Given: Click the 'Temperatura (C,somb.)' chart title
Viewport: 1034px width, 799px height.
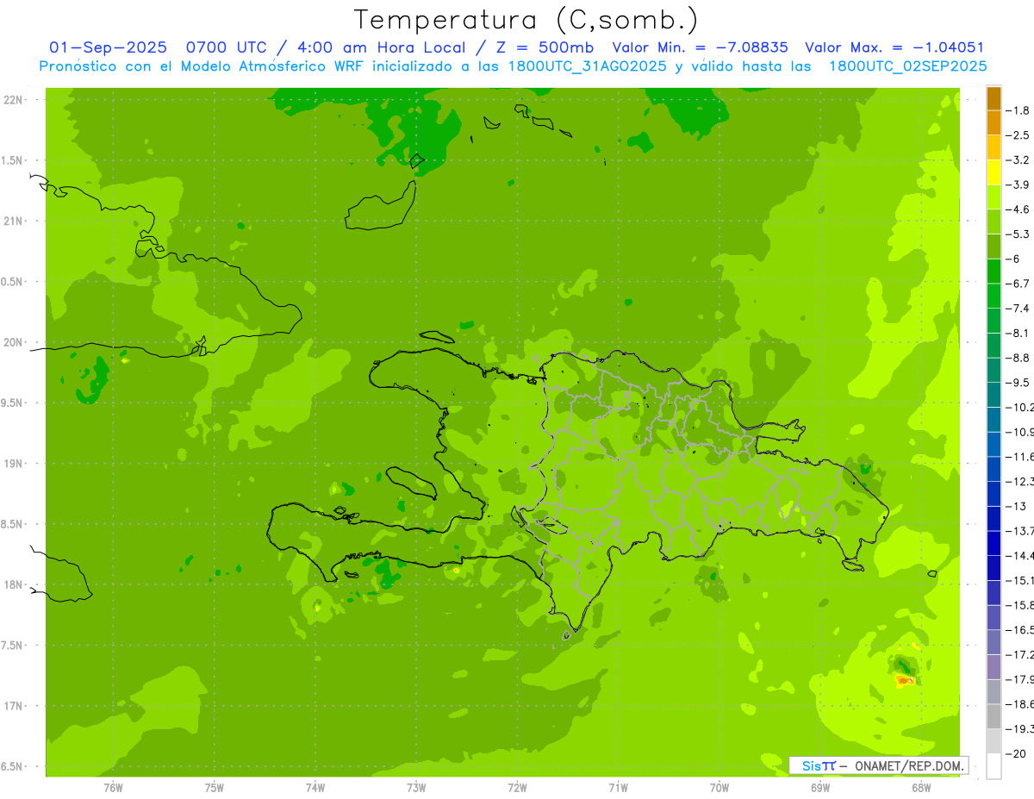Looking at the screenshot, I should (526, 20).
